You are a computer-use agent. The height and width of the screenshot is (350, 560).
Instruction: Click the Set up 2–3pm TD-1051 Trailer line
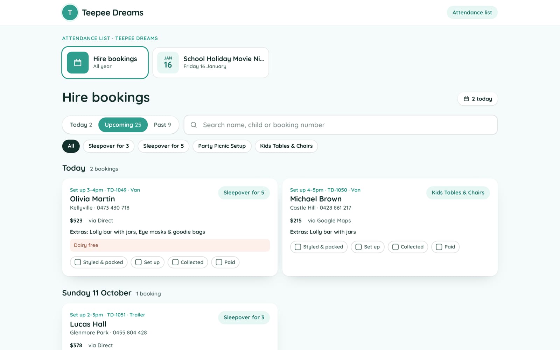pyautogui.click(x=107, y=315)
